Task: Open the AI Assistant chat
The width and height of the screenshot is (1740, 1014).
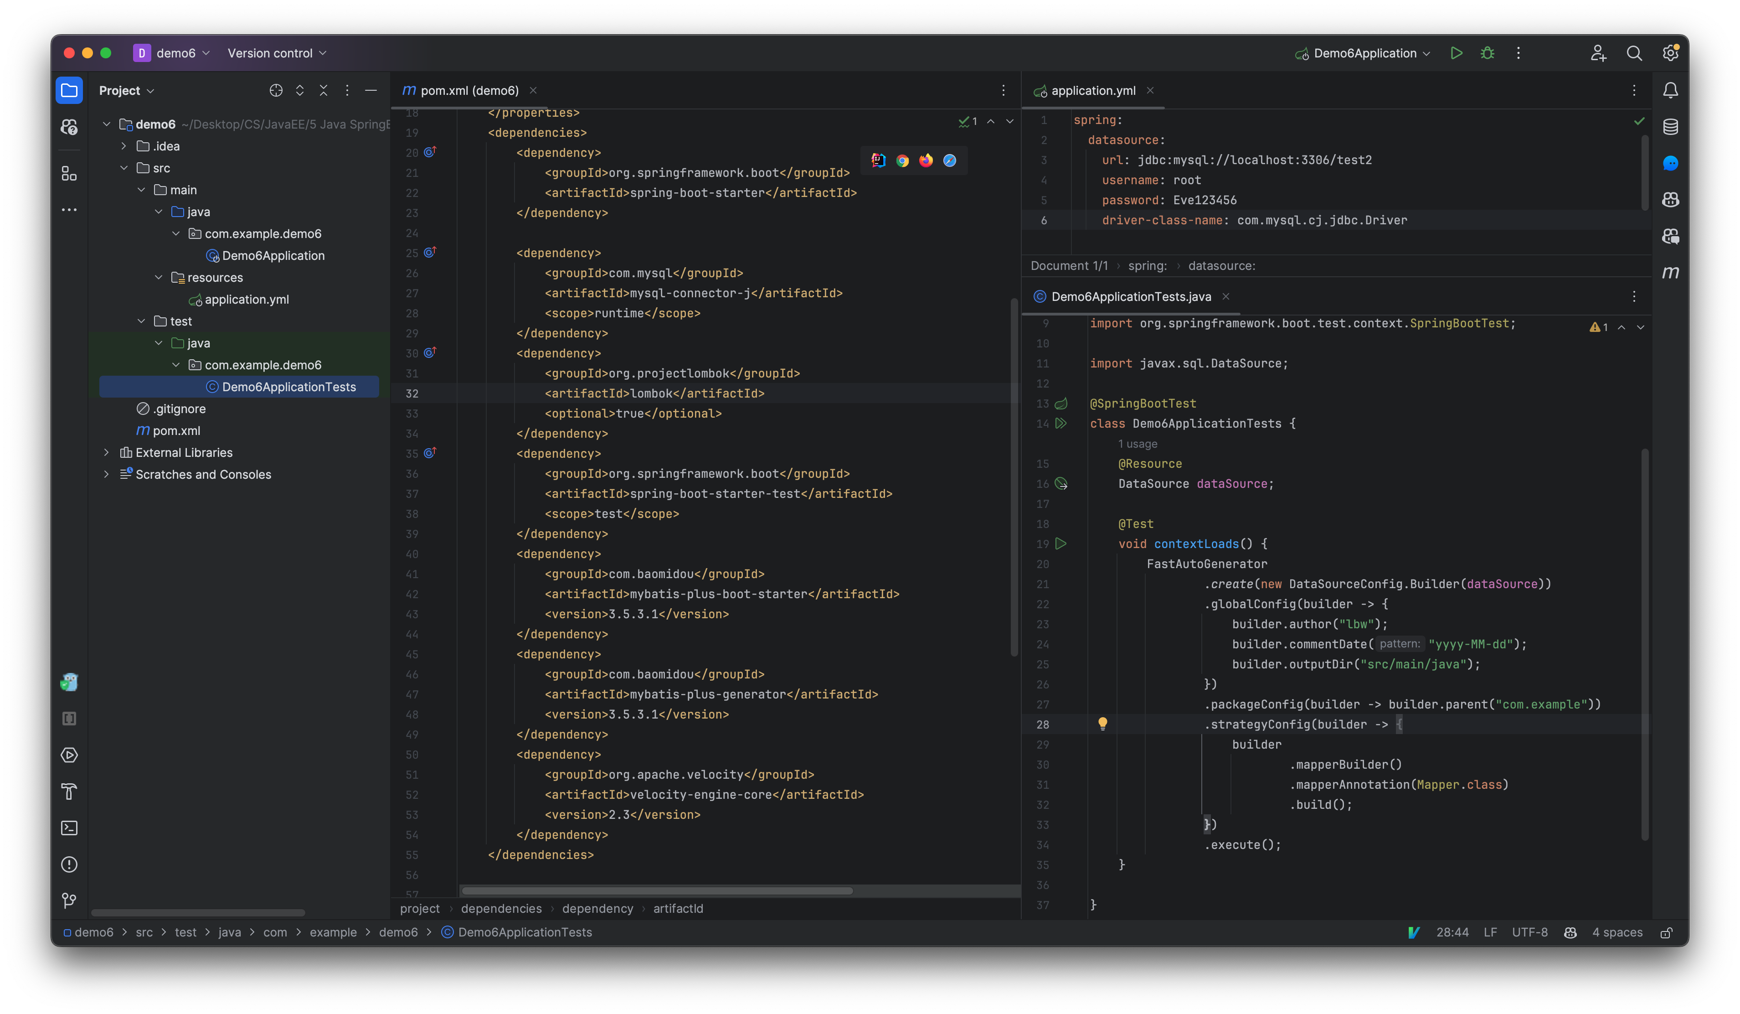Action: [x=1671, y=163]
